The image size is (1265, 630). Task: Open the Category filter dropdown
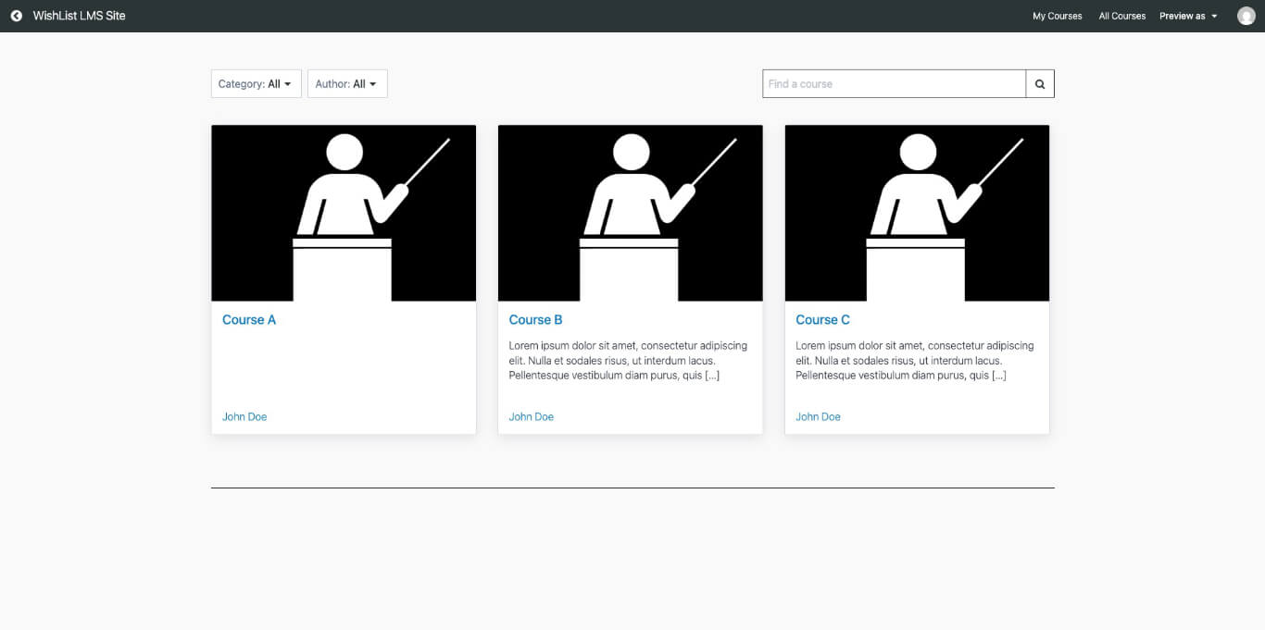pyautogui.click(x=256, y=84)
